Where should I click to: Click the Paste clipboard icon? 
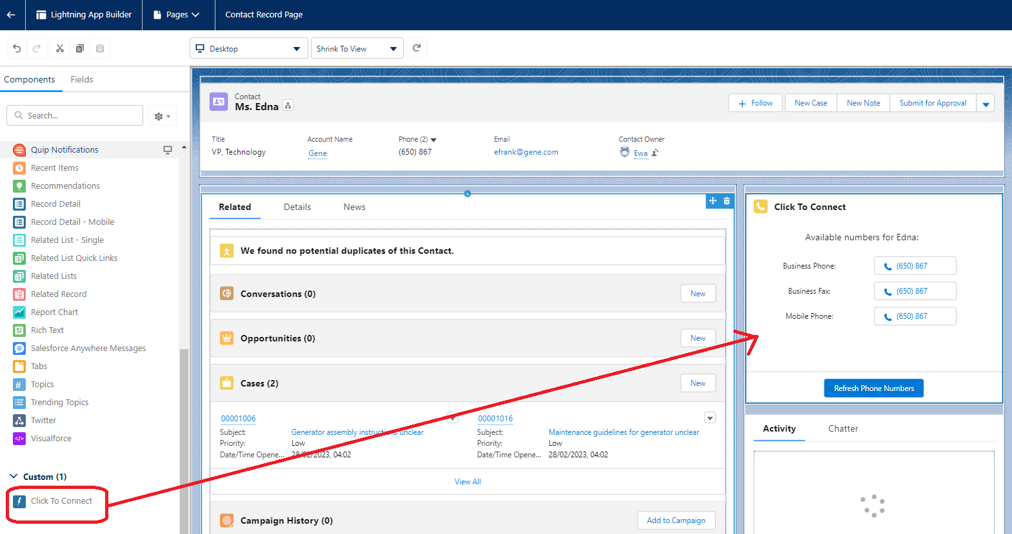(100, 48)
